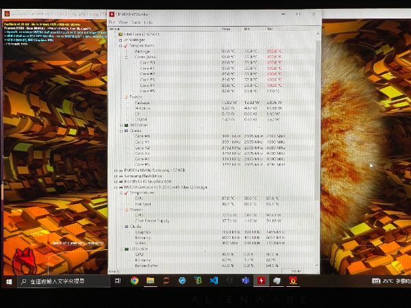
Task: Switch to FurMark via its taskbar icon
Action: pyautogui.click(x=293, y=281)
